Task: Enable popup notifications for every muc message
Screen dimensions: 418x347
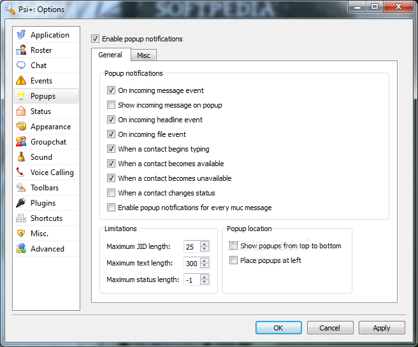Action: click(111, 208)
